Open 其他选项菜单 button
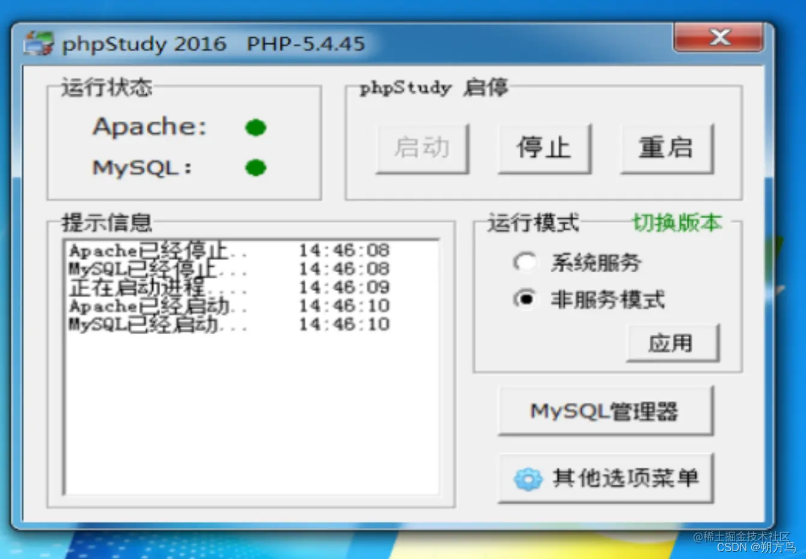This screenshot has height=559, width=806. point(605,478)
